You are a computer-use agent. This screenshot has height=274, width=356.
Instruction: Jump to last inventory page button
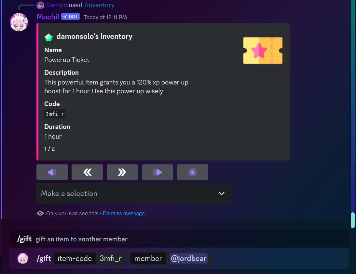coord(157,172)
